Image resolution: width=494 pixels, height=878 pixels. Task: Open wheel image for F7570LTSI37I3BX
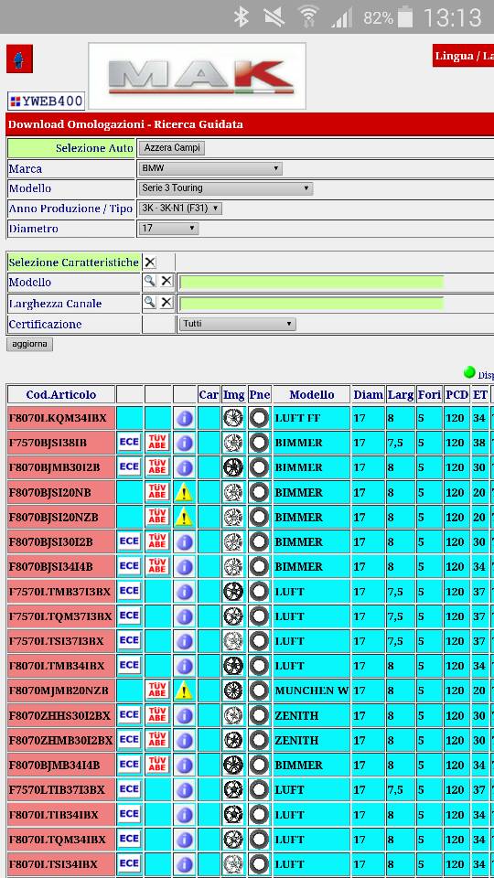[233, 641]
